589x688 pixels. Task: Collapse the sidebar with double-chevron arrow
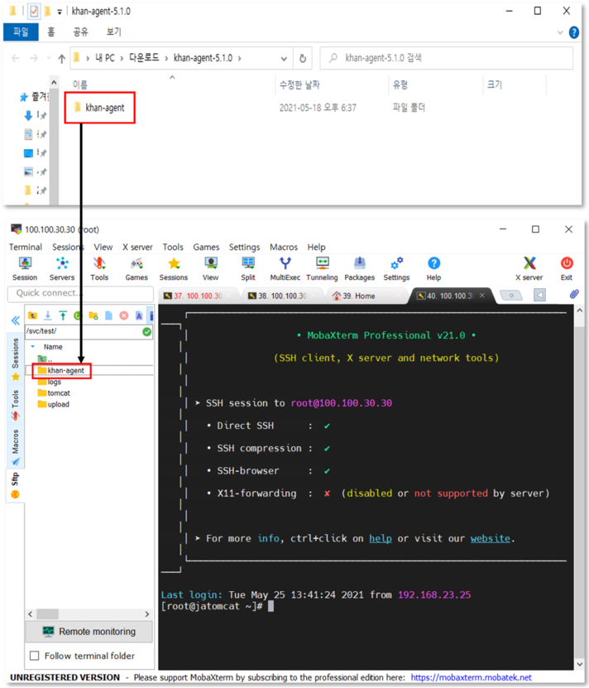point(15,320)
